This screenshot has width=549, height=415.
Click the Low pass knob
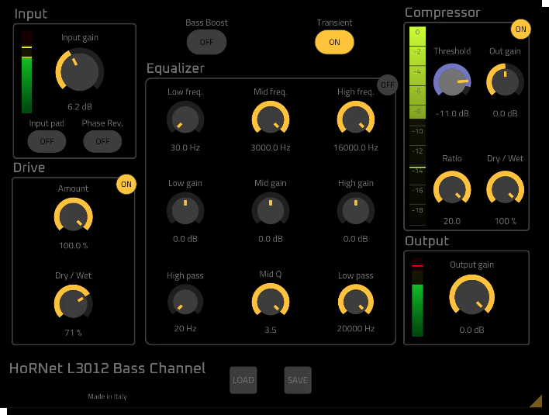(356, 300)
